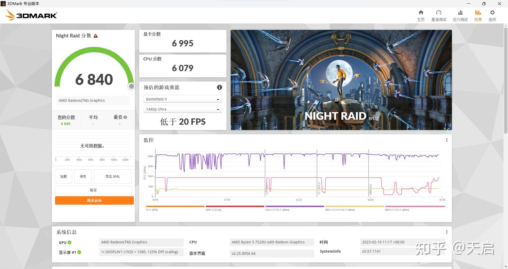Toggle the CPU 时钟频率 graph legend

(294, 208)
